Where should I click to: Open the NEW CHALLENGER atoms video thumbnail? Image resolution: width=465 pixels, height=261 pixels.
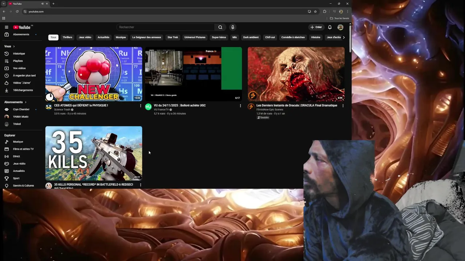tap(94, 74)
